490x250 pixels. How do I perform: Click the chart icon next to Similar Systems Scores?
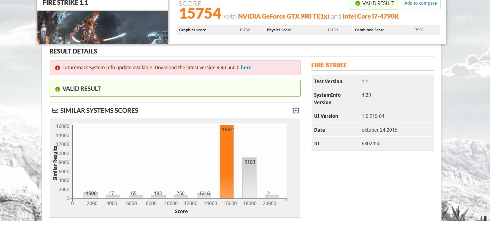click(55, 111)
